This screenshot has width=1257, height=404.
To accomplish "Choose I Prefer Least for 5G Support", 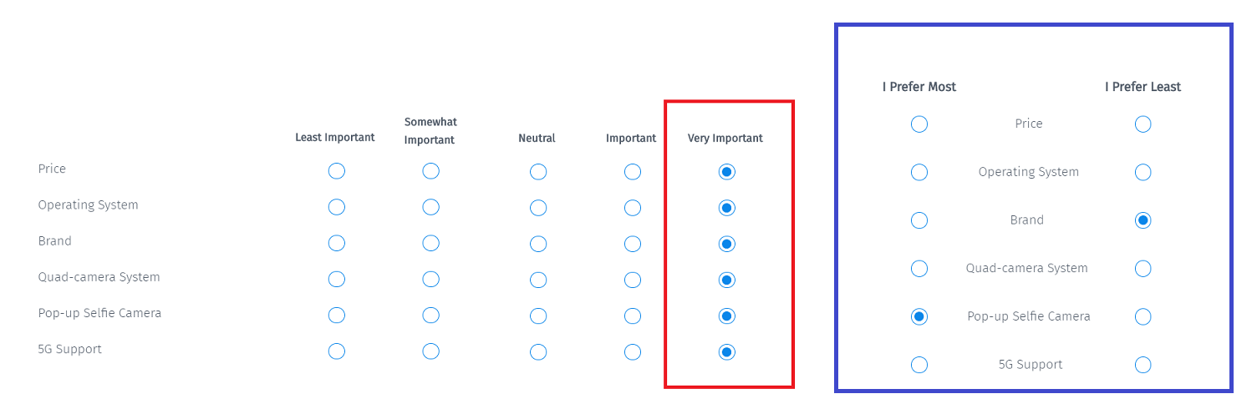I will coord(1143,365).
